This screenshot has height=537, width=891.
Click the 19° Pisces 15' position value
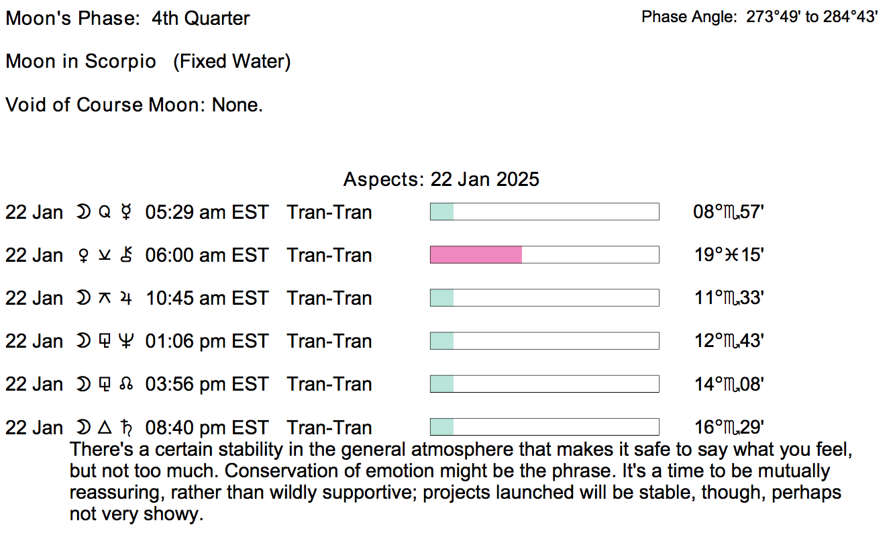729,256
